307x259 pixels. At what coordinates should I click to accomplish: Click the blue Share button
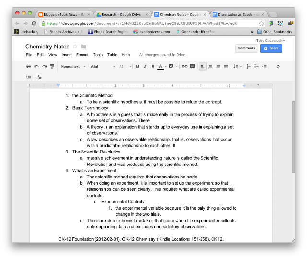pyautogui.click(x=271, y=48)
